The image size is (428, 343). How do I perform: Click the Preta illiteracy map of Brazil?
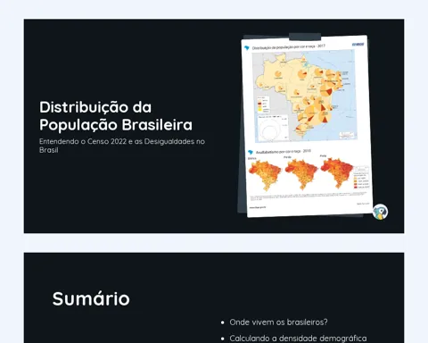[336, 172]
